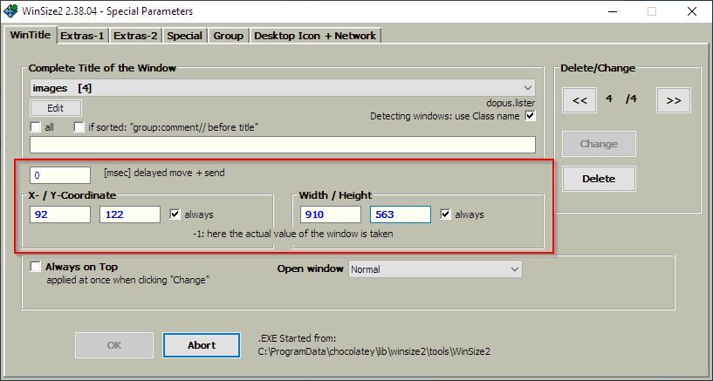Enable the Always on Top checkbox
Image resolution: width=713 pixels, height=381 pixels.
36,267
